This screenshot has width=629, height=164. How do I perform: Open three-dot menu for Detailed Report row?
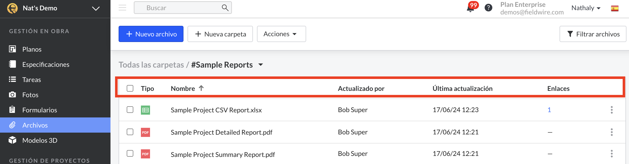point(612,132)
